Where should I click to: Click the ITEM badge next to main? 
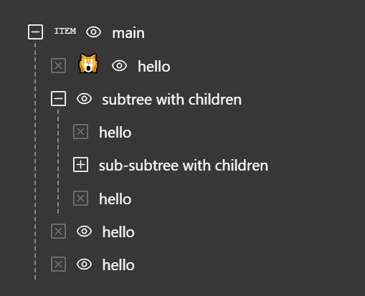[x=65, y=31]
